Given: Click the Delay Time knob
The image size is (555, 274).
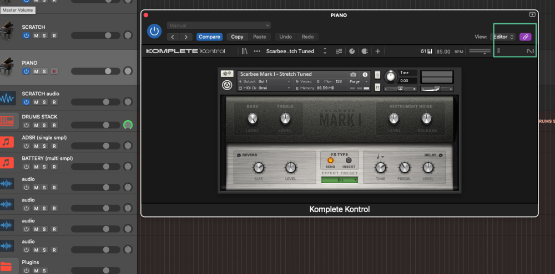Looking at the screenshot, I should tap(381, 167).
